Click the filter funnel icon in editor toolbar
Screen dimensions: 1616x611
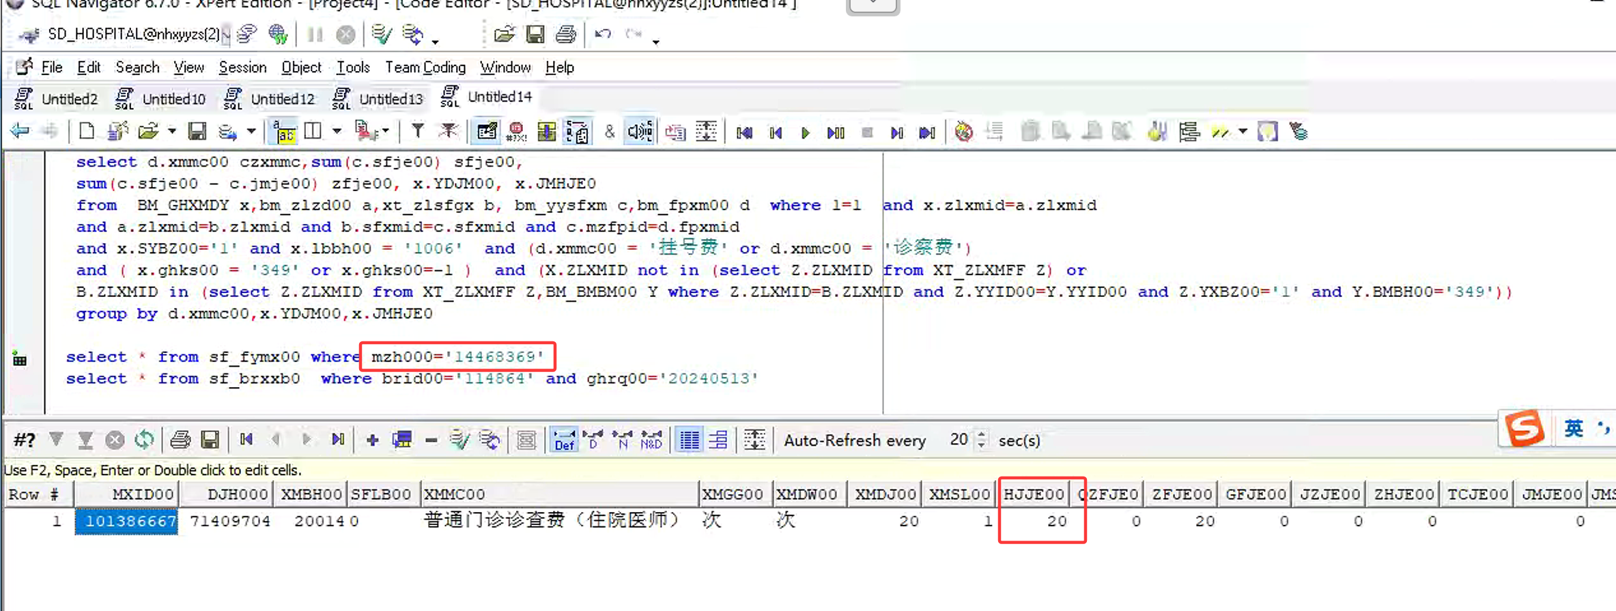[417, 131]
